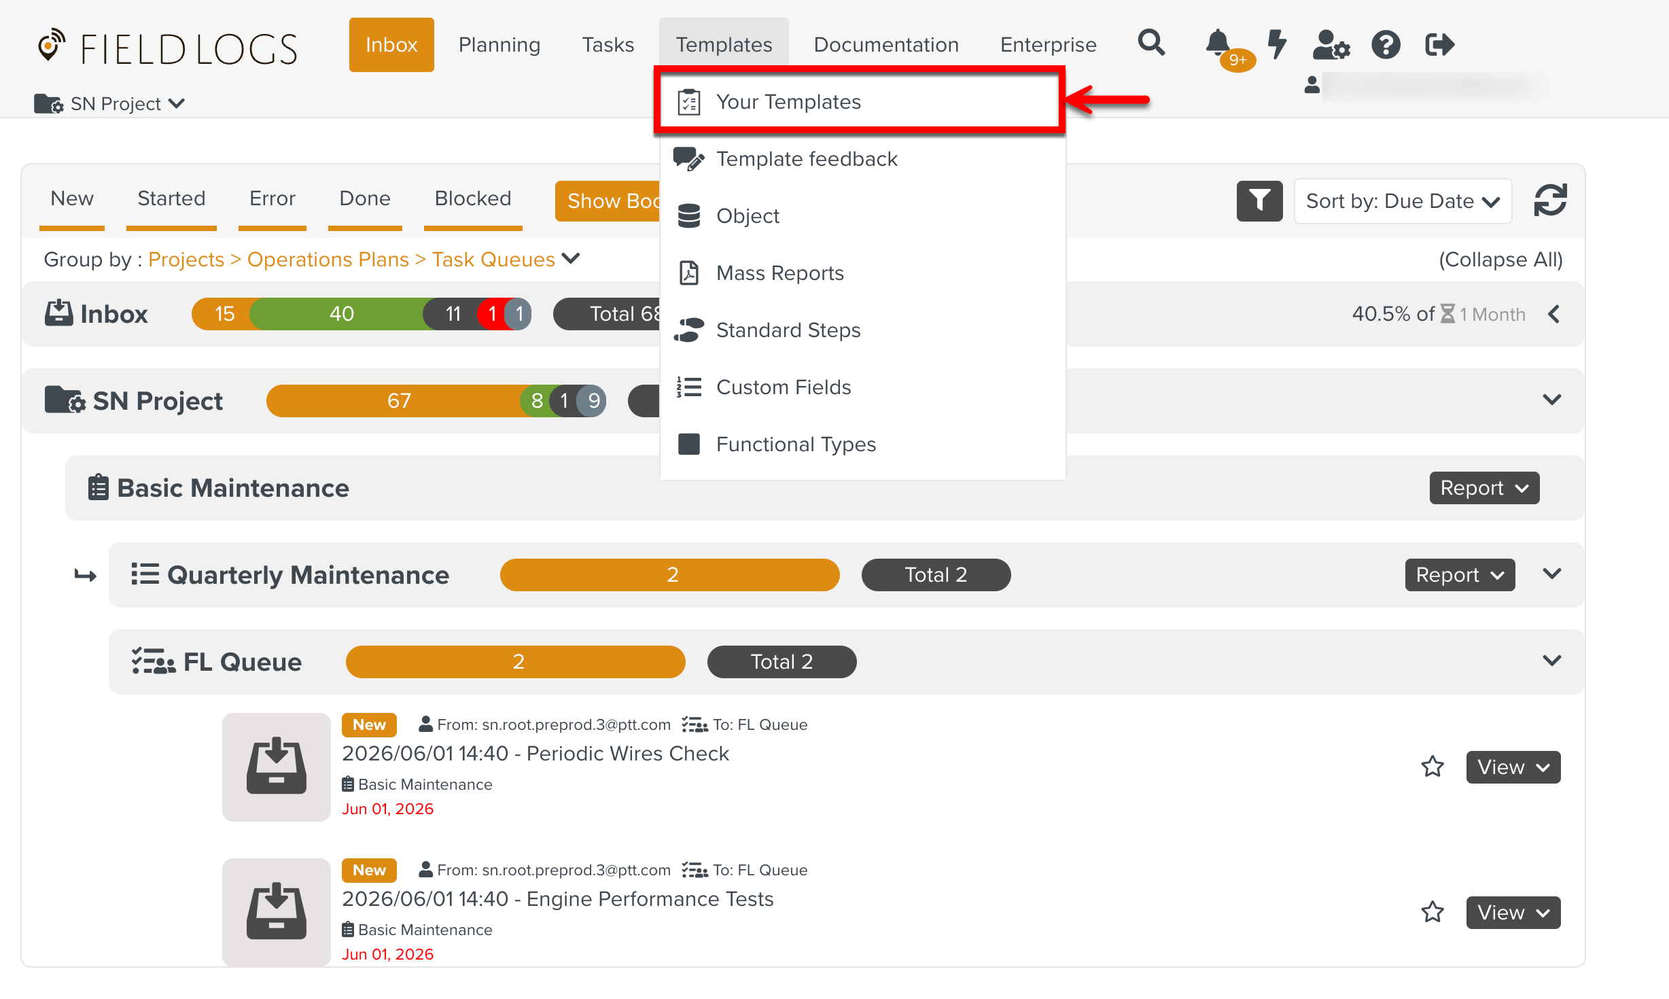The image size is (1669, 999).
Task: Click the Engine Performance Tests inbox thumbnail
Action: coord(276,912)
